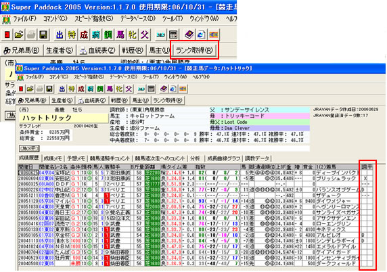The height and width of the screenshot is (272, 387).
Task: Open コマンド(C) menu in front window
Action: (58, 77)
